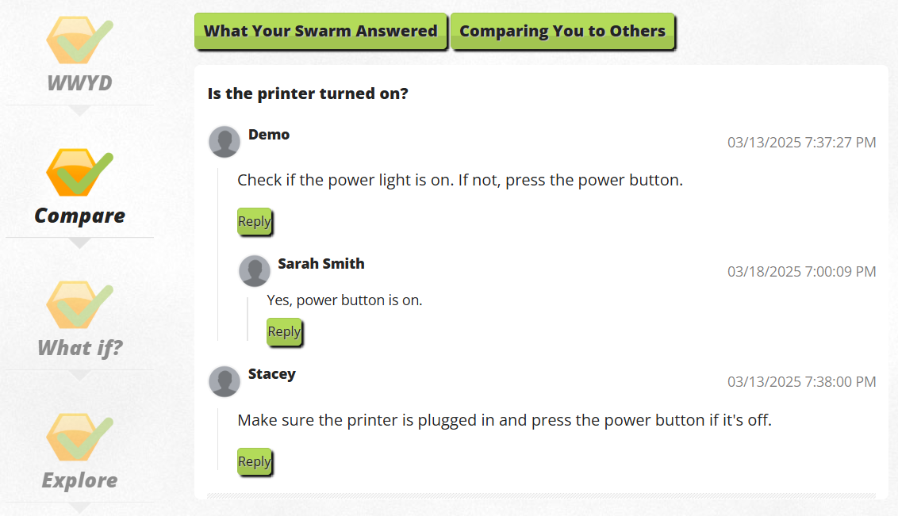Click Sarah Smith's avatar icon
The image size is (898, 516).
[x=255, y=271]
